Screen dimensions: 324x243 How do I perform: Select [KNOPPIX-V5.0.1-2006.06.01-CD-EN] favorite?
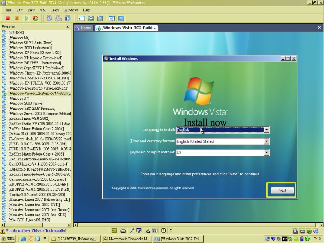pyautogui.click(x=38, y=185)
